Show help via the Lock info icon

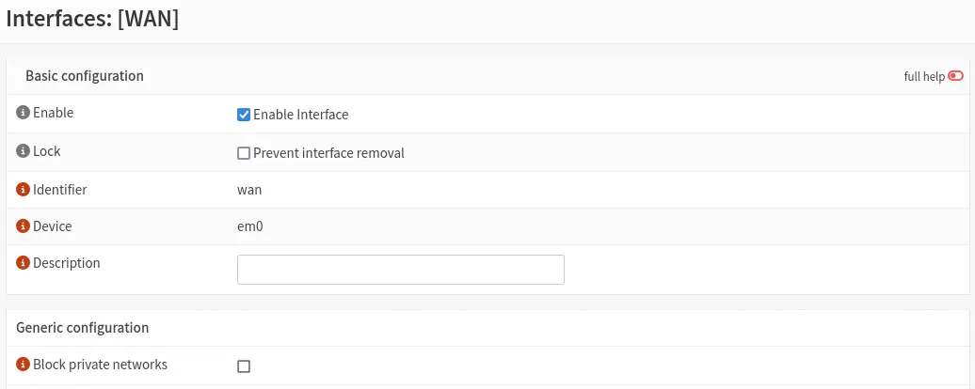(23, 151)
